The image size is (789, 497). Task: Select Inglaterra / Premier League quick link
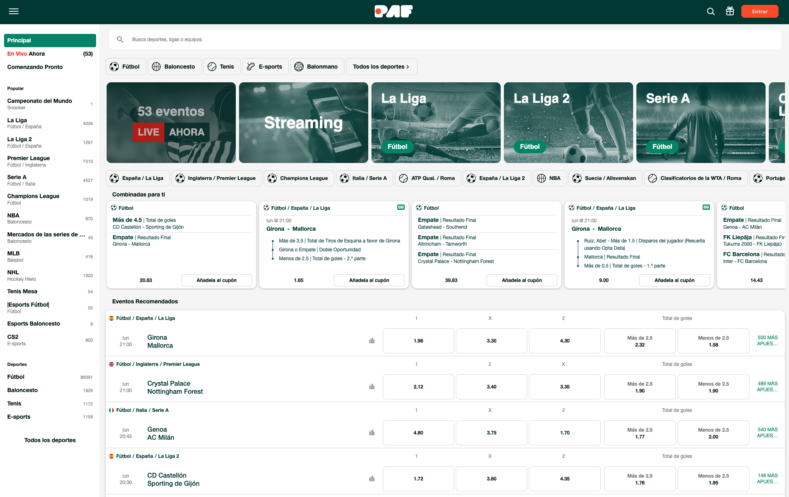pyautogui.click(x=216, y=178)
